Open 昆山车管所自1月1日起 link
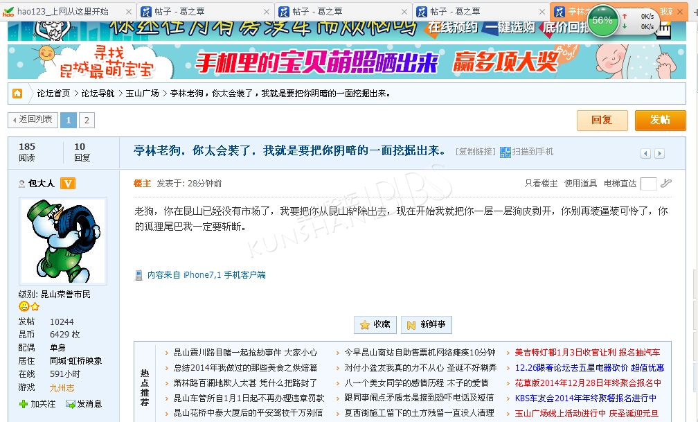This screenshot has width=698, height=422. (x=249, y=398)
